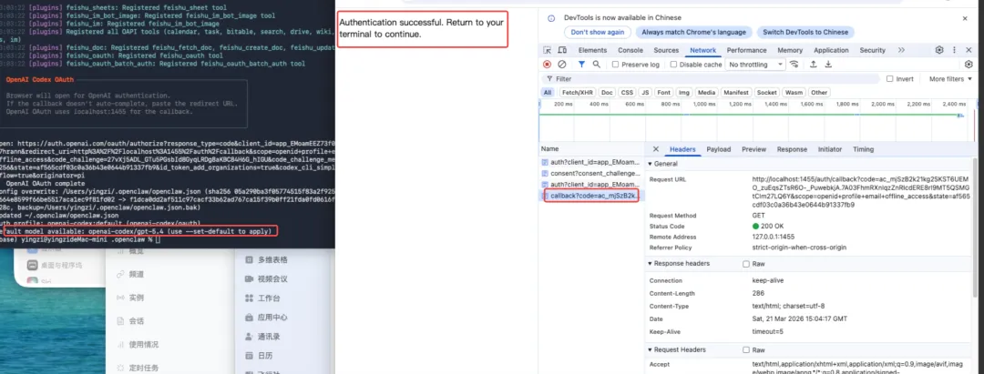
Task: Filter requests by Doc type
Action: click(607, 93)
